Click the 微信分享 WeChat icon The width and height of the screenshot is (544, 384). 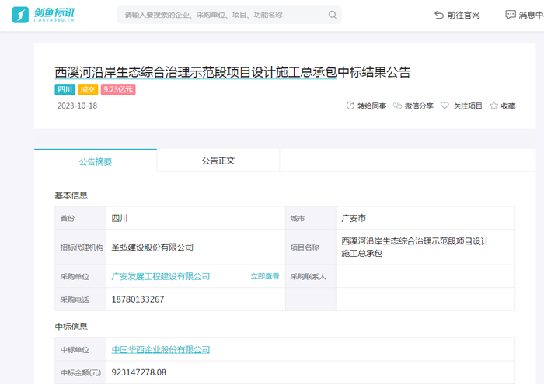[x=397, y=106]
